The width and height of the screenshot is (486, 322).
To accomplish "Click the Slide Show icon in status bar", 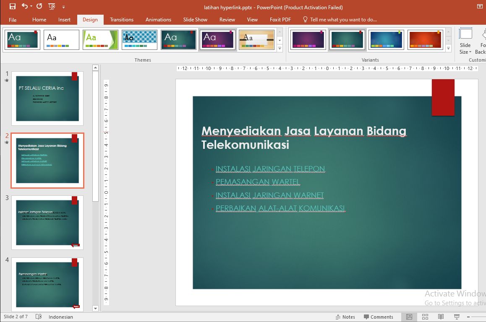I will point(457,317).
